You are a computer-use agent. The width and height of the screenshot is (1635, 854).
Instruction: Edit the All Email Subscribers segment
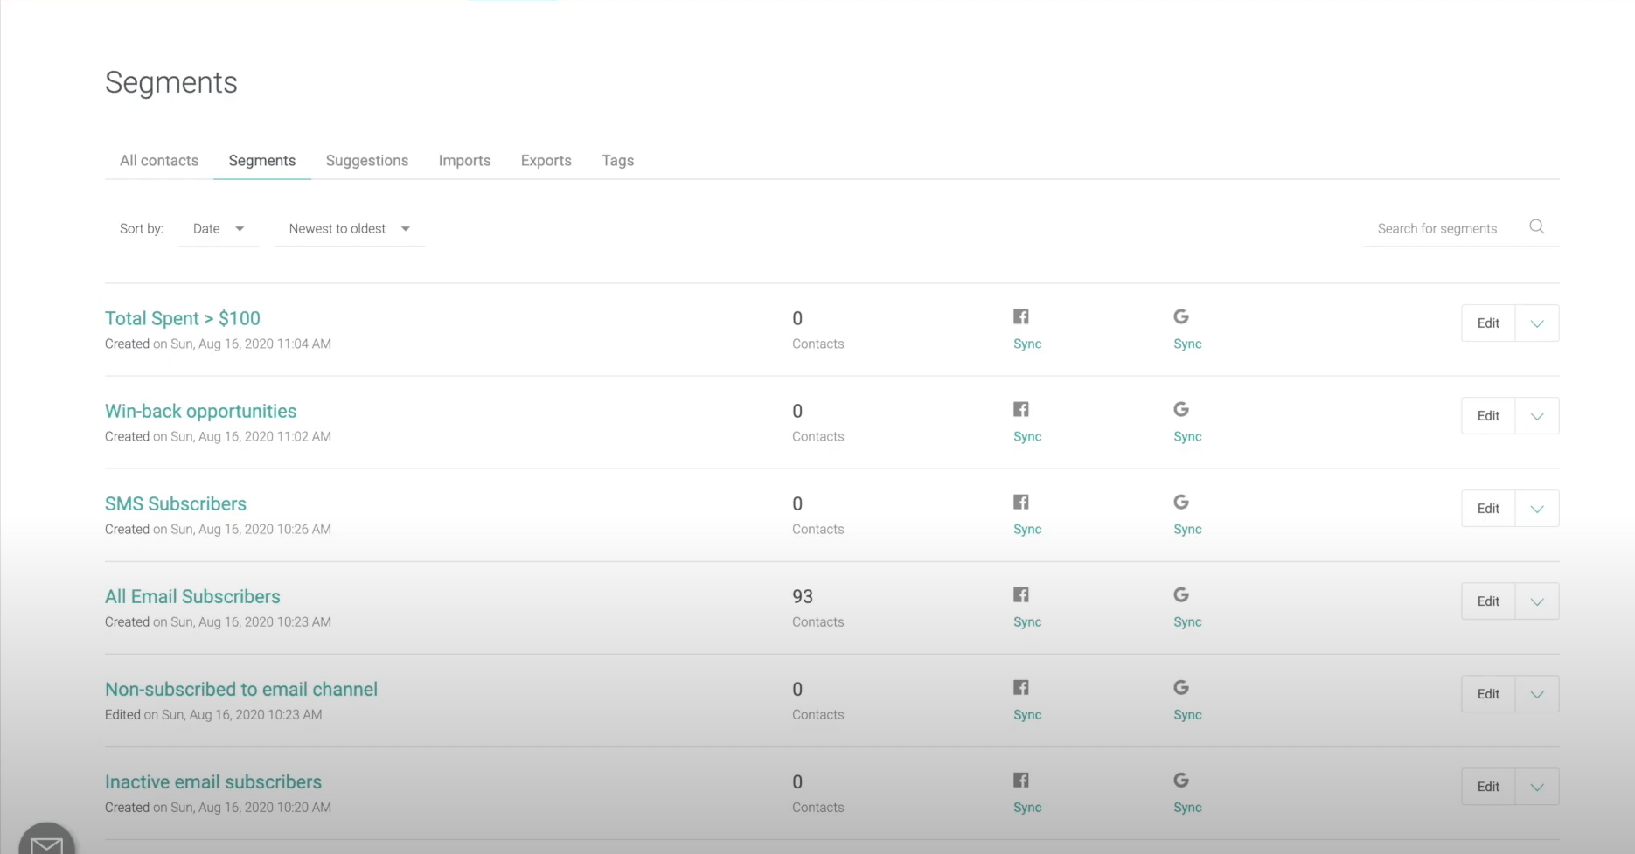coord(1488,601)
